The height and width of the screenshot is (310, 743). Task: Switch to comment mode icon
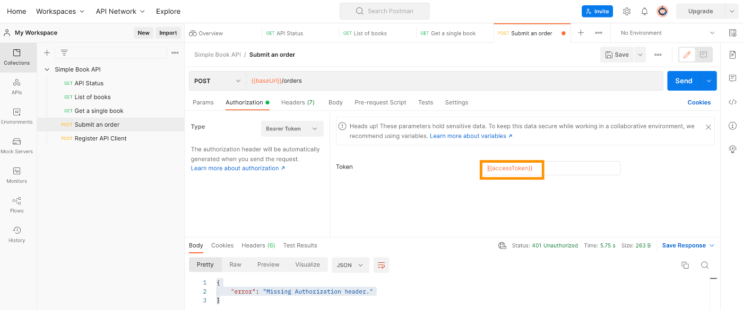pyautogui.click(x=704, y=55)
